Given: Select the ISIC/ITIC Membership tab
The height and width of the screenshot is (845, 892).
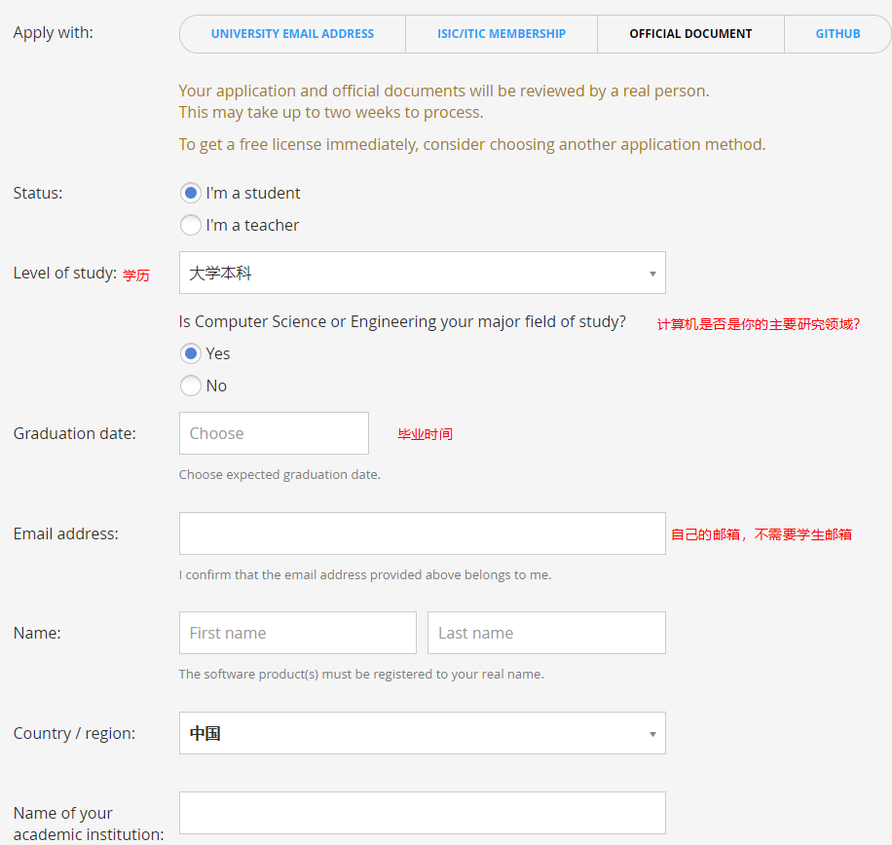Looking at the screenshot, I should pos(501,34).
